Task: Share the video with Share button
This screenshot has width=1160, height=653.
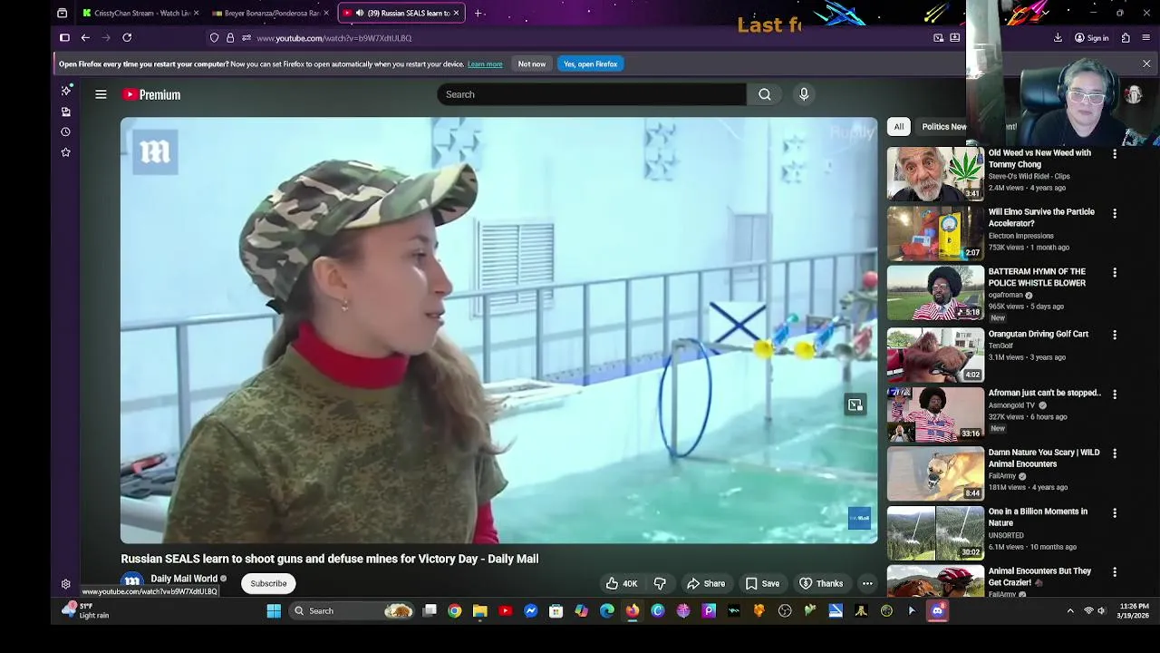Action: pos(706,584)
